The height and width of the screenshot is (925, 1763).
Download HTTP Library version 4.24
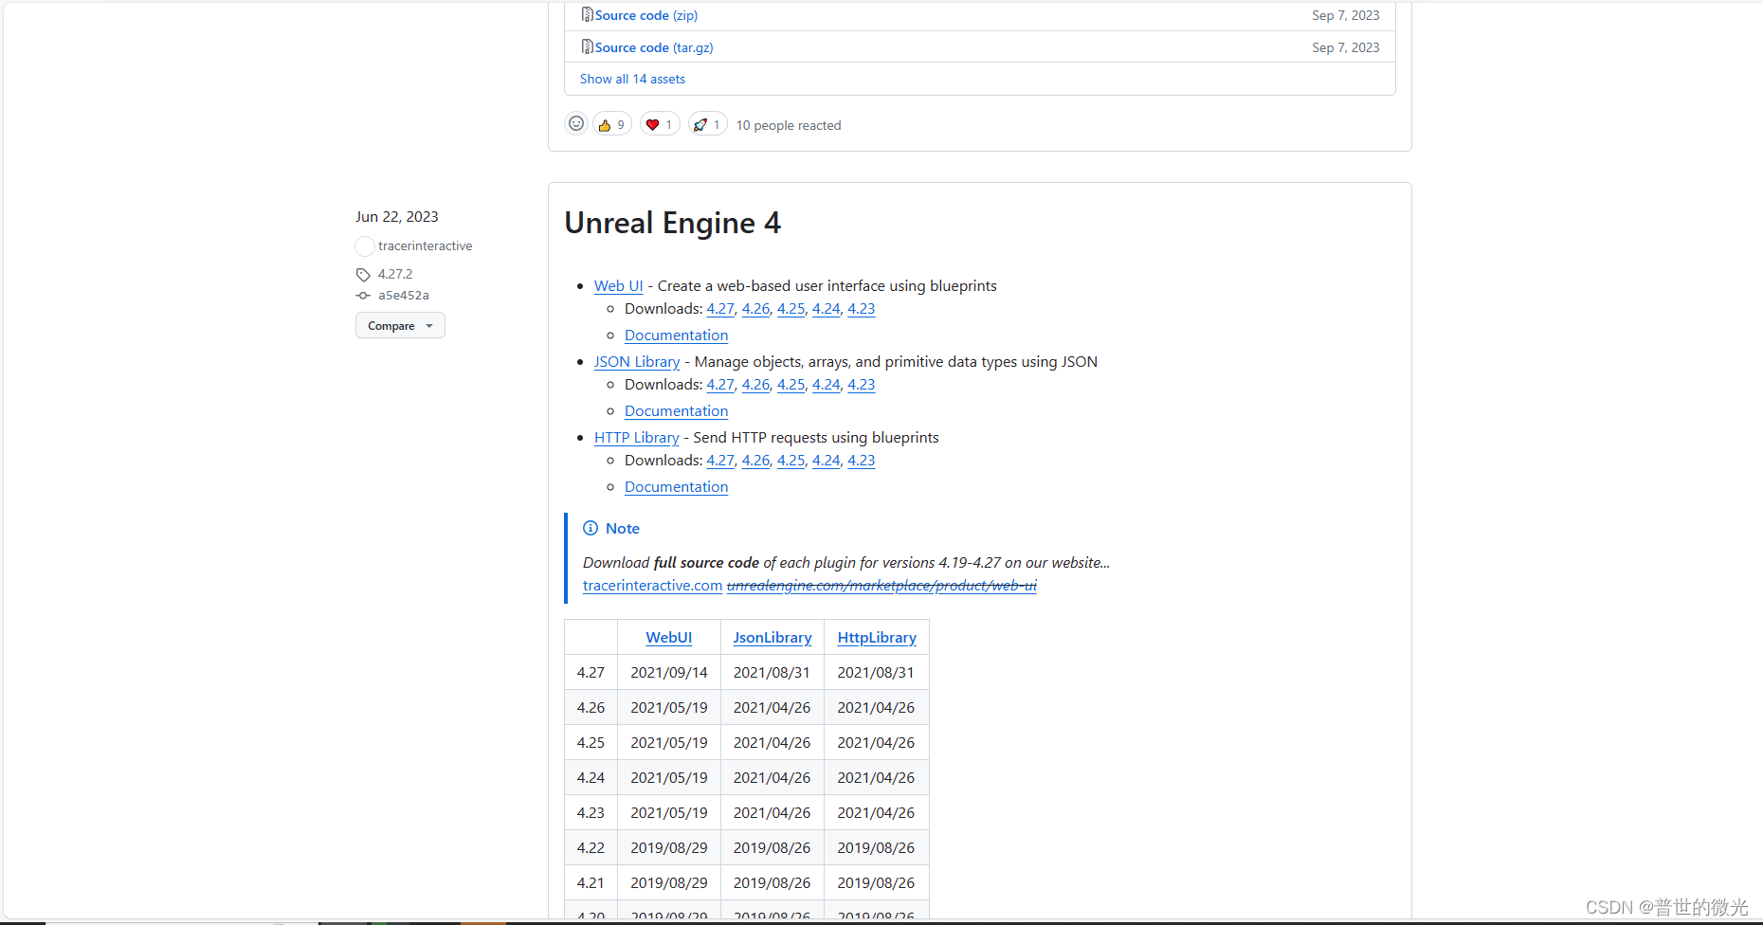tap(826, 460)
